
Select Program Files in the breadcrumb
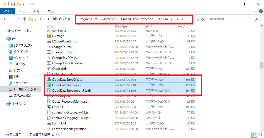pos(88,19)
